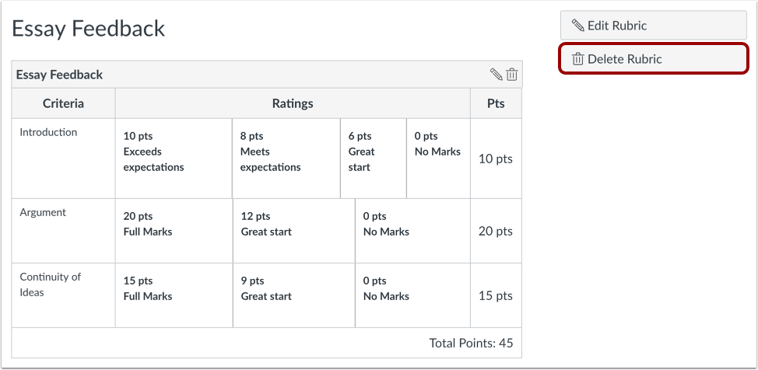This screenshot has width=758, height=370.
Task: Click the trash icon in rubric header
Action: (512, 75)
